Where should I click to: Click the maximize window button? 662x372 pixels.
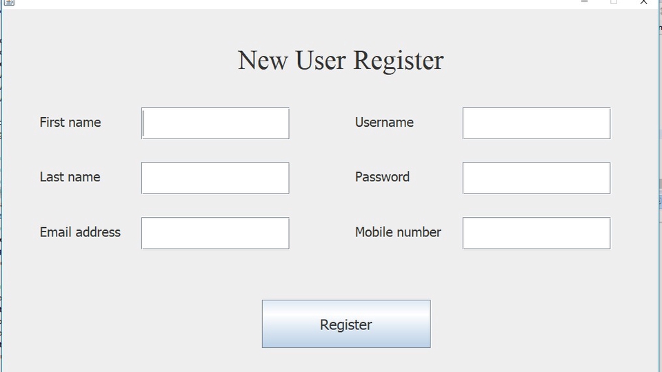tap(614, 3)
